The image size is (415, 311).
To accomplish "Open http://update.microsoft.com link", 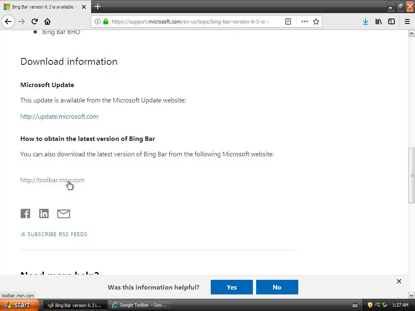I will (x=59, y=116).
